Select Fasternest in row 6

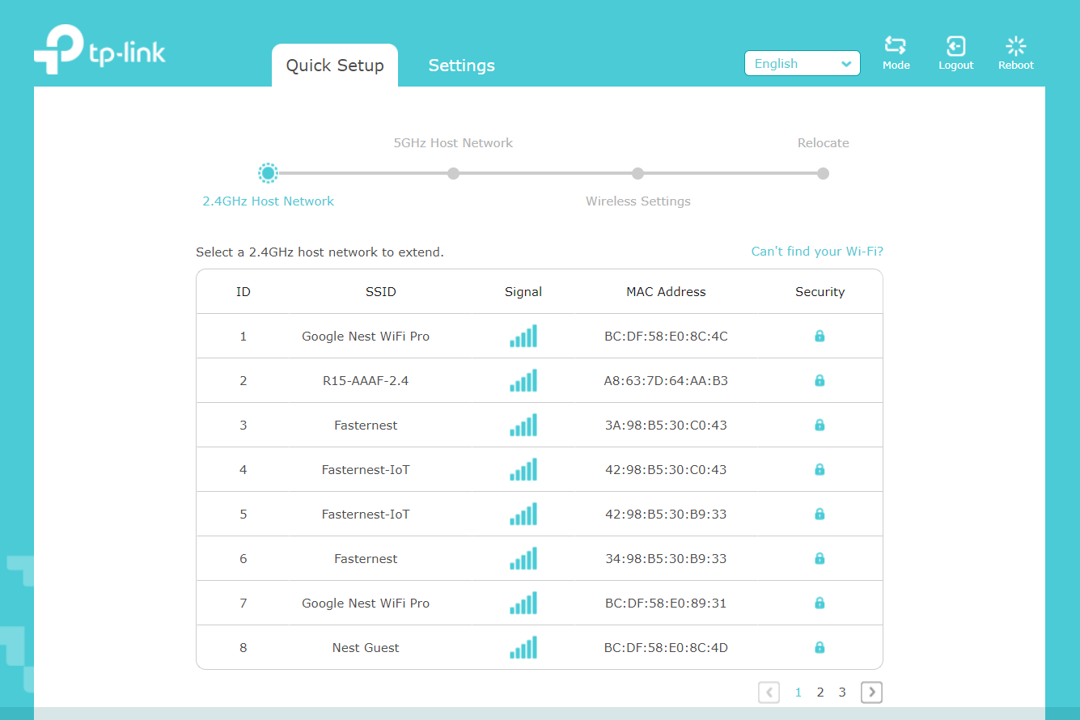[366, 558]
